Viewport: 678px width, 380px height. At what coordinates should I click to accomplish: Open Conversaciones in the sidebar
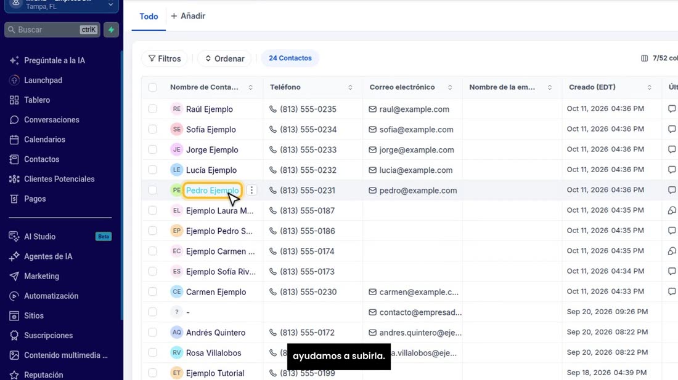51,120
